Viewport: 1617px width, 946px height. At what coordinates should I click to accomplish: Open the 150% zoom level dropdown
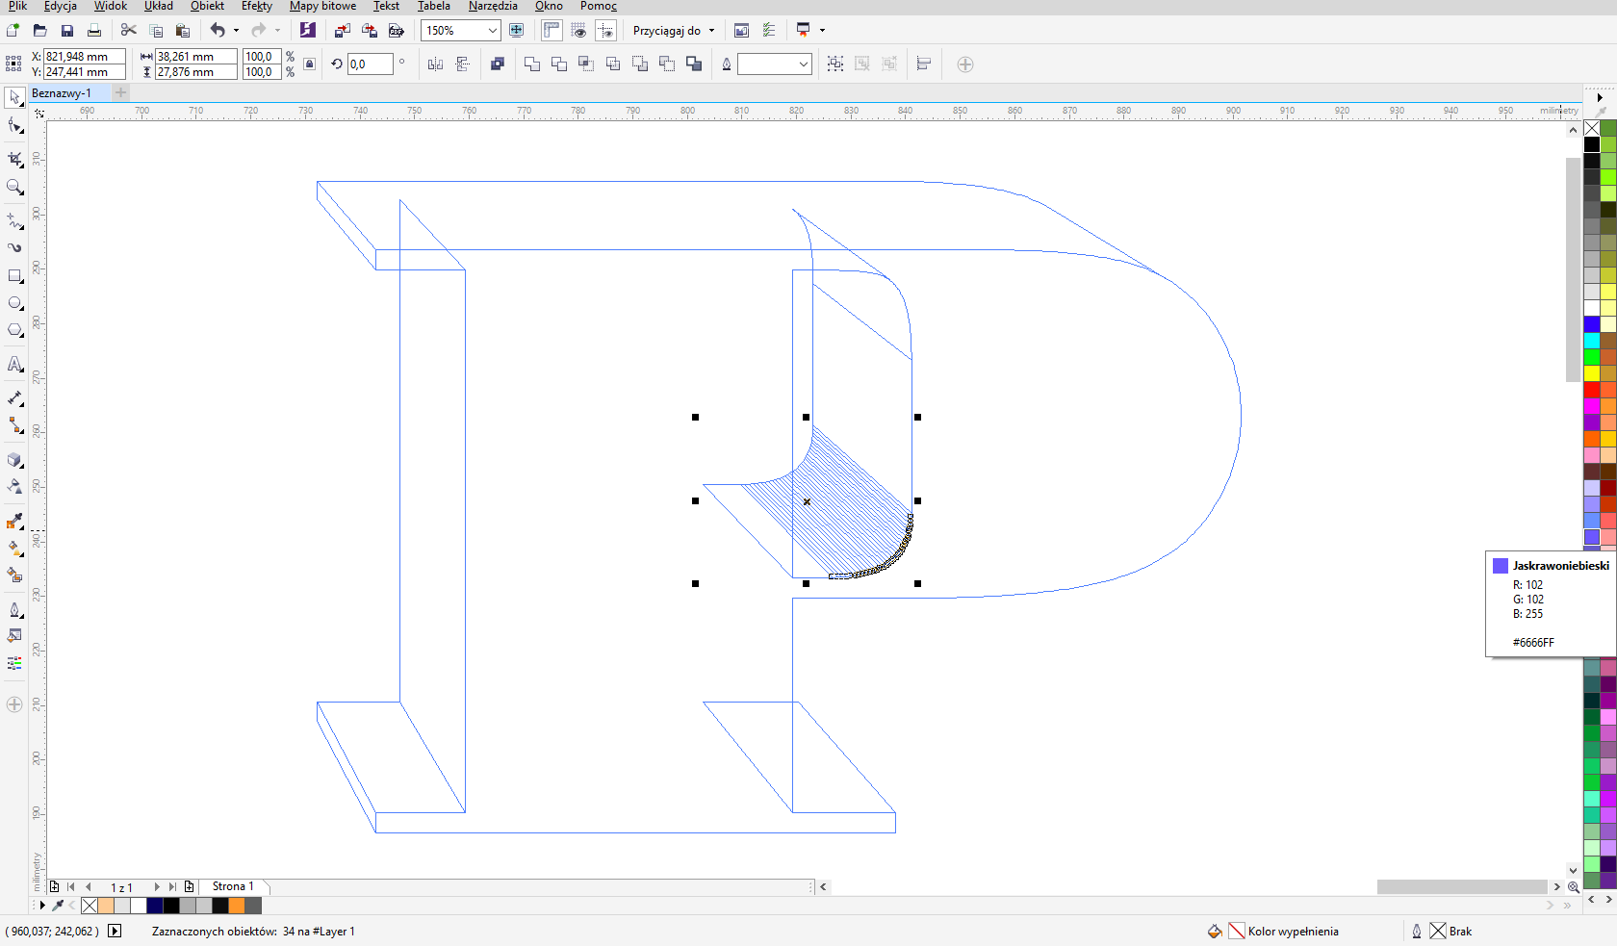click(492, 31)
